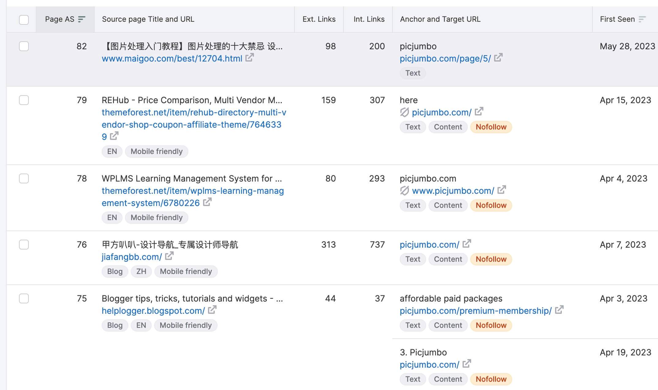Click 'affordable paid packages' anchor text

451,298
